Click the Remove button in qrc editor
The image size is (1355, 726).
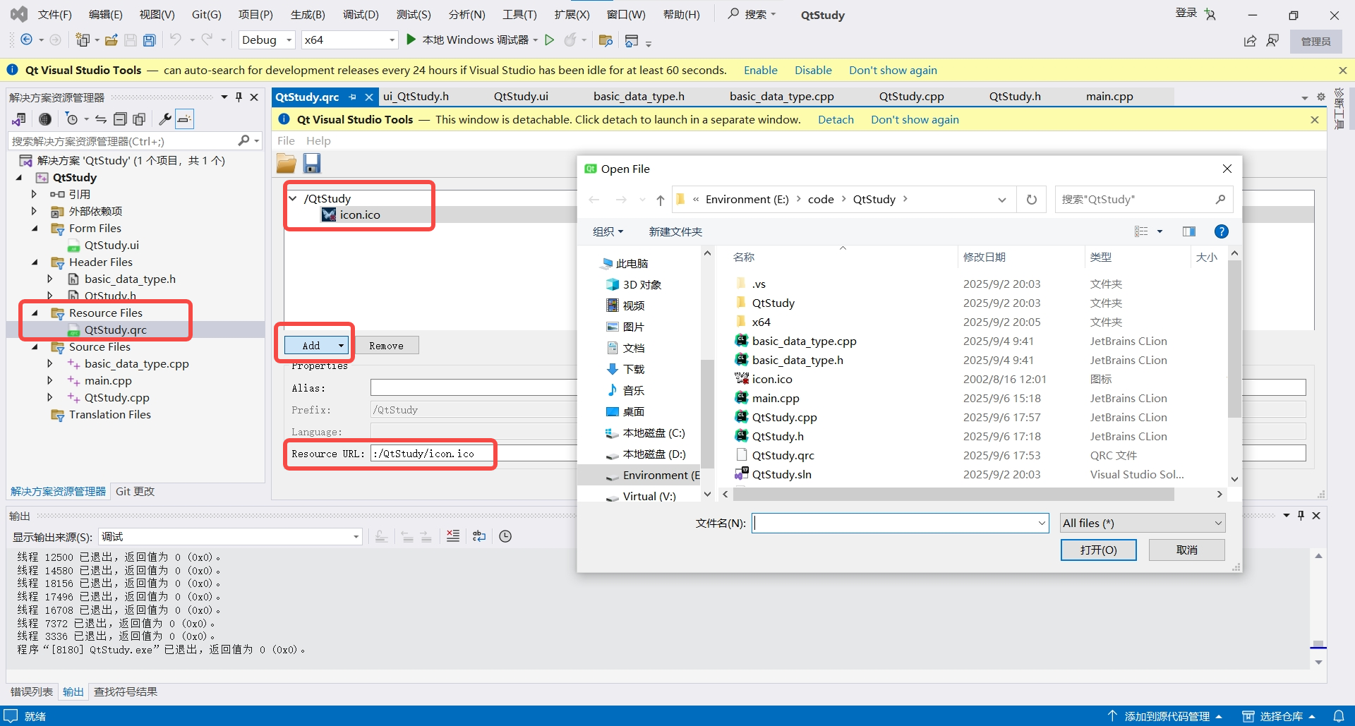point(386,346)
